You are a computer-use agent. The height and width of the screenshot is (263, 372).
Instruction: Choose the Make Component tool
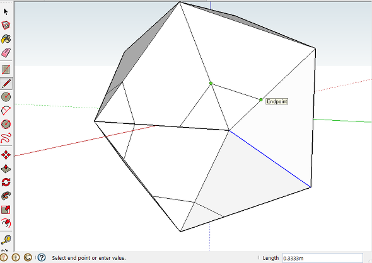6,25
